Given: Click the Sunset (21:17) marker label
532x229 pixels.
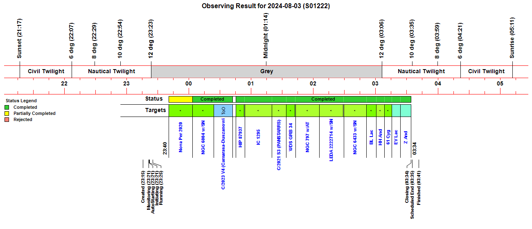Looking at the screenshot, I should tap(20, 38).
